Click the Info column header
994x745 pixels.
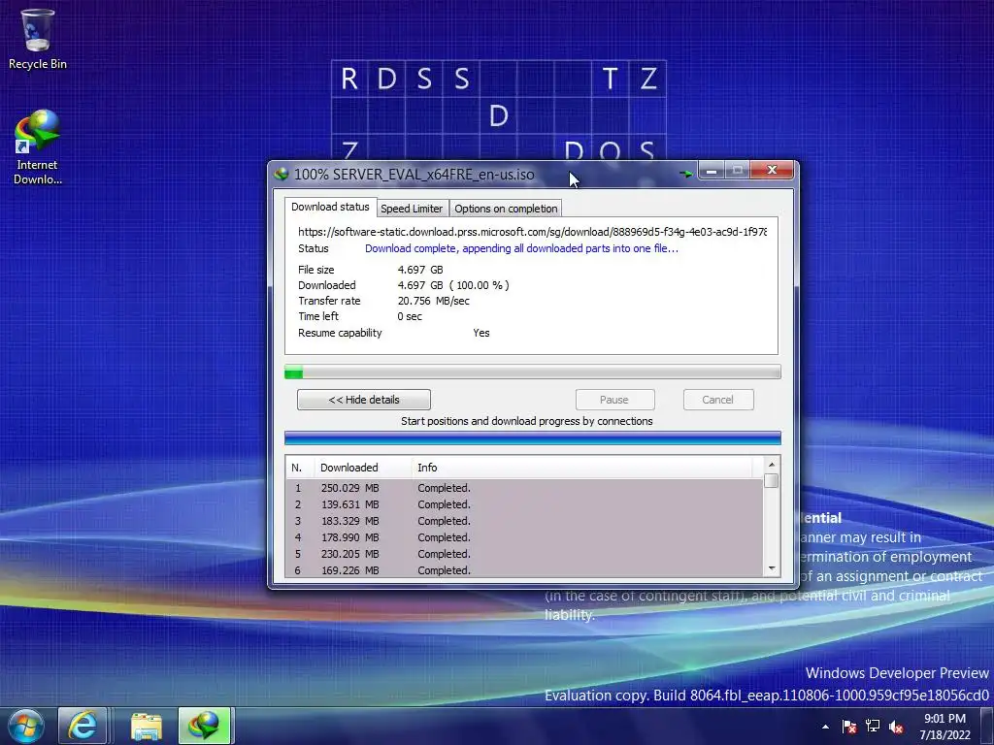pos(581,468)
